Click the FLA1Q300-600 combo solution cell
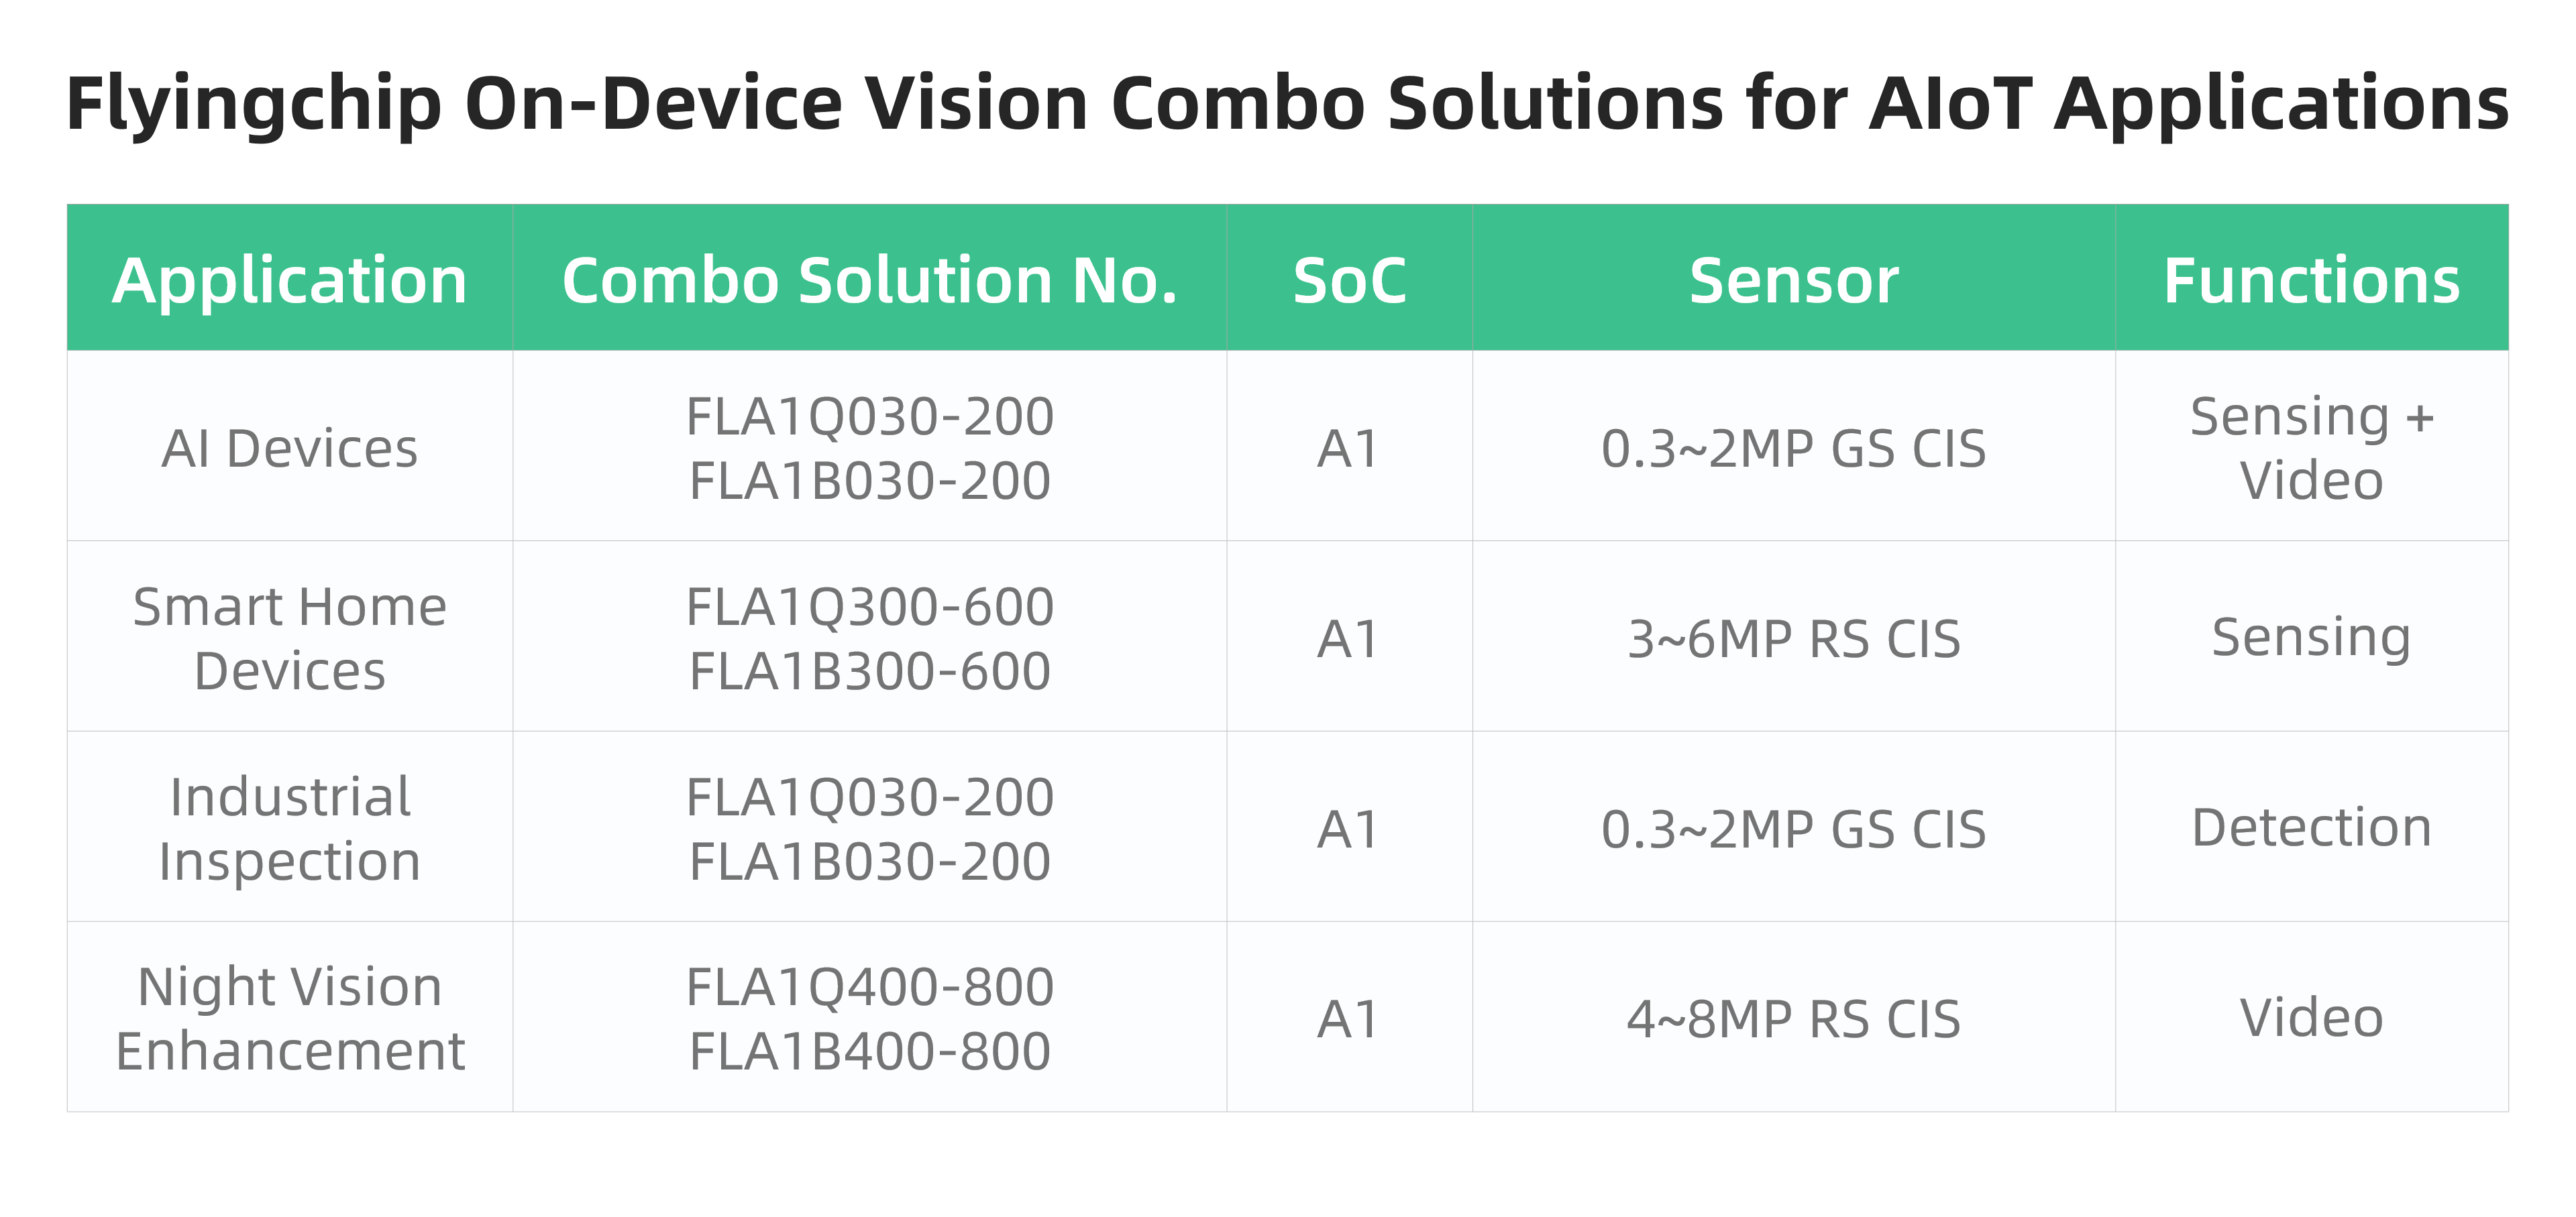Viewport: 2576px width, 1217px height. (870, 636)
